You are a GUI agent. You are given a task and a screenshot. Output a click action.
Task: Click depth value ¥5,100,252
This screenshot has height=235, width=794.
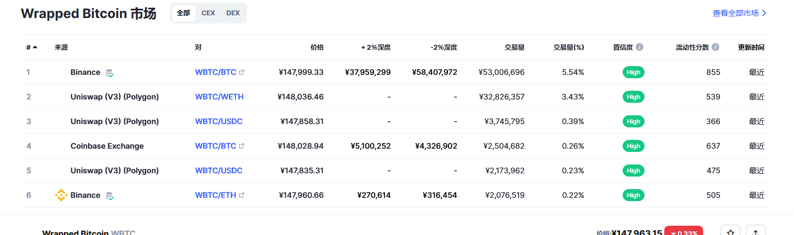pyautogui.click(x=371, y=146)
